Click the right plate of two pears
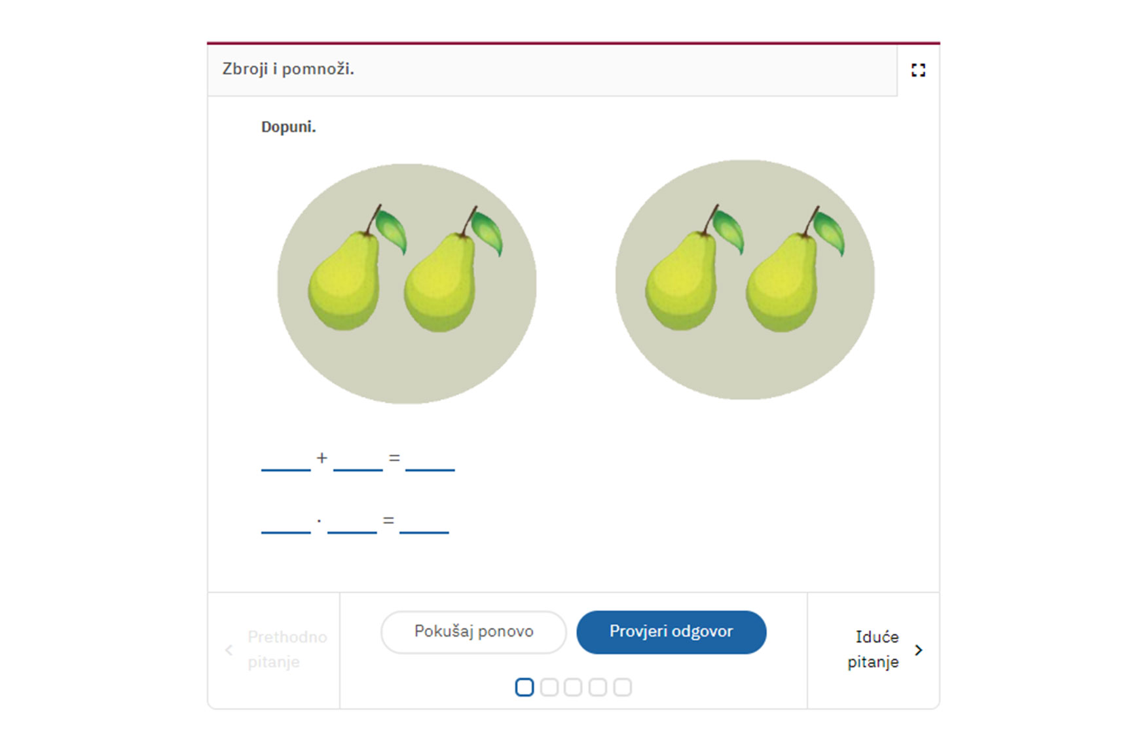Viewport: 1144px width, 751px height. click(x=745, y=279)
